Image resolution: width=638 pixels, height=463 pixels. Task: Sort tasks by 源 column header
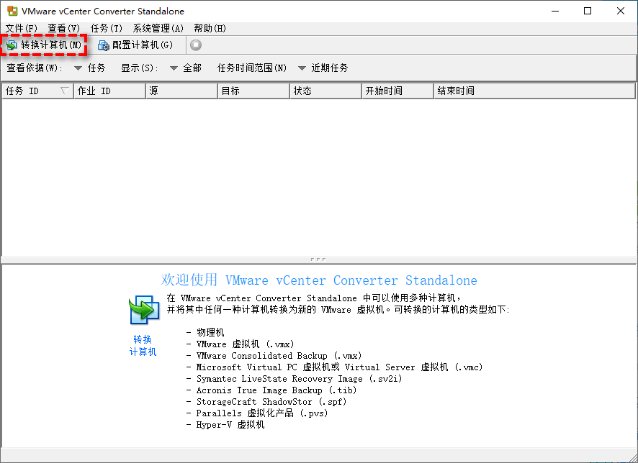(x=181, y=91)
